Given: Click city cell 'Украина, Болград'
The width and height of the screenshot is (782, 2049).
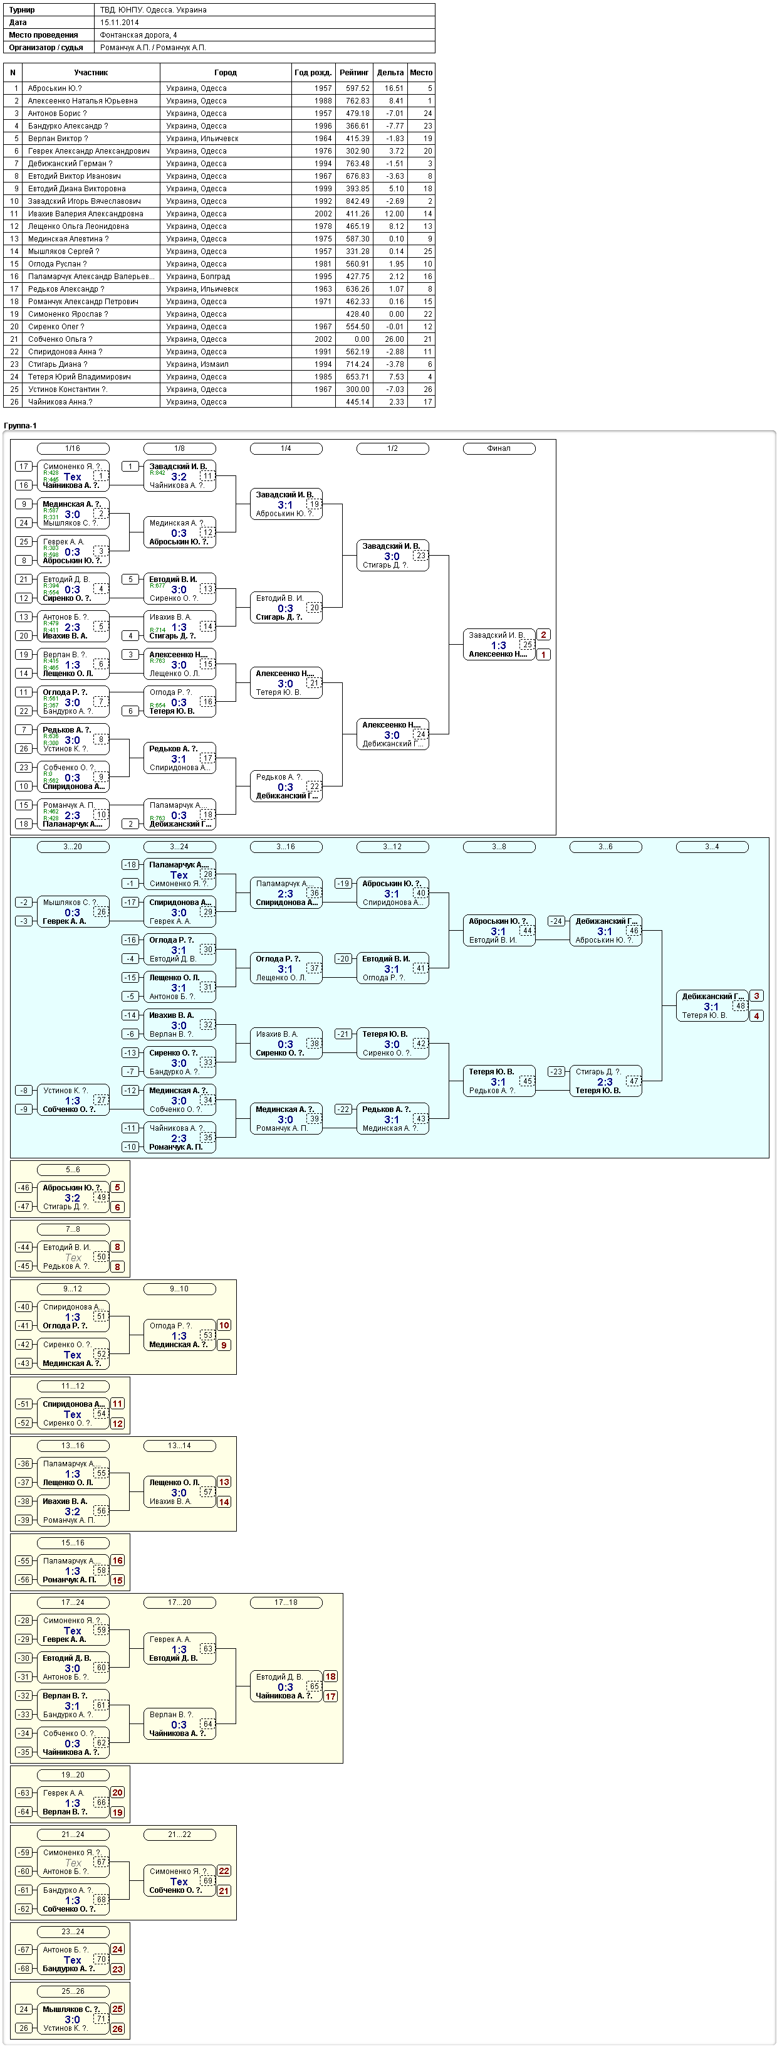Looking at the screenshot, I should point(198,277).
